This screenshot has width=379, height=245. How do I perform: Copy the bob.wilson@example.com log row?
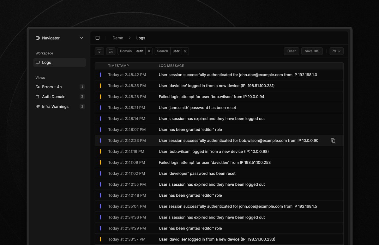click(x=333, y=140)
